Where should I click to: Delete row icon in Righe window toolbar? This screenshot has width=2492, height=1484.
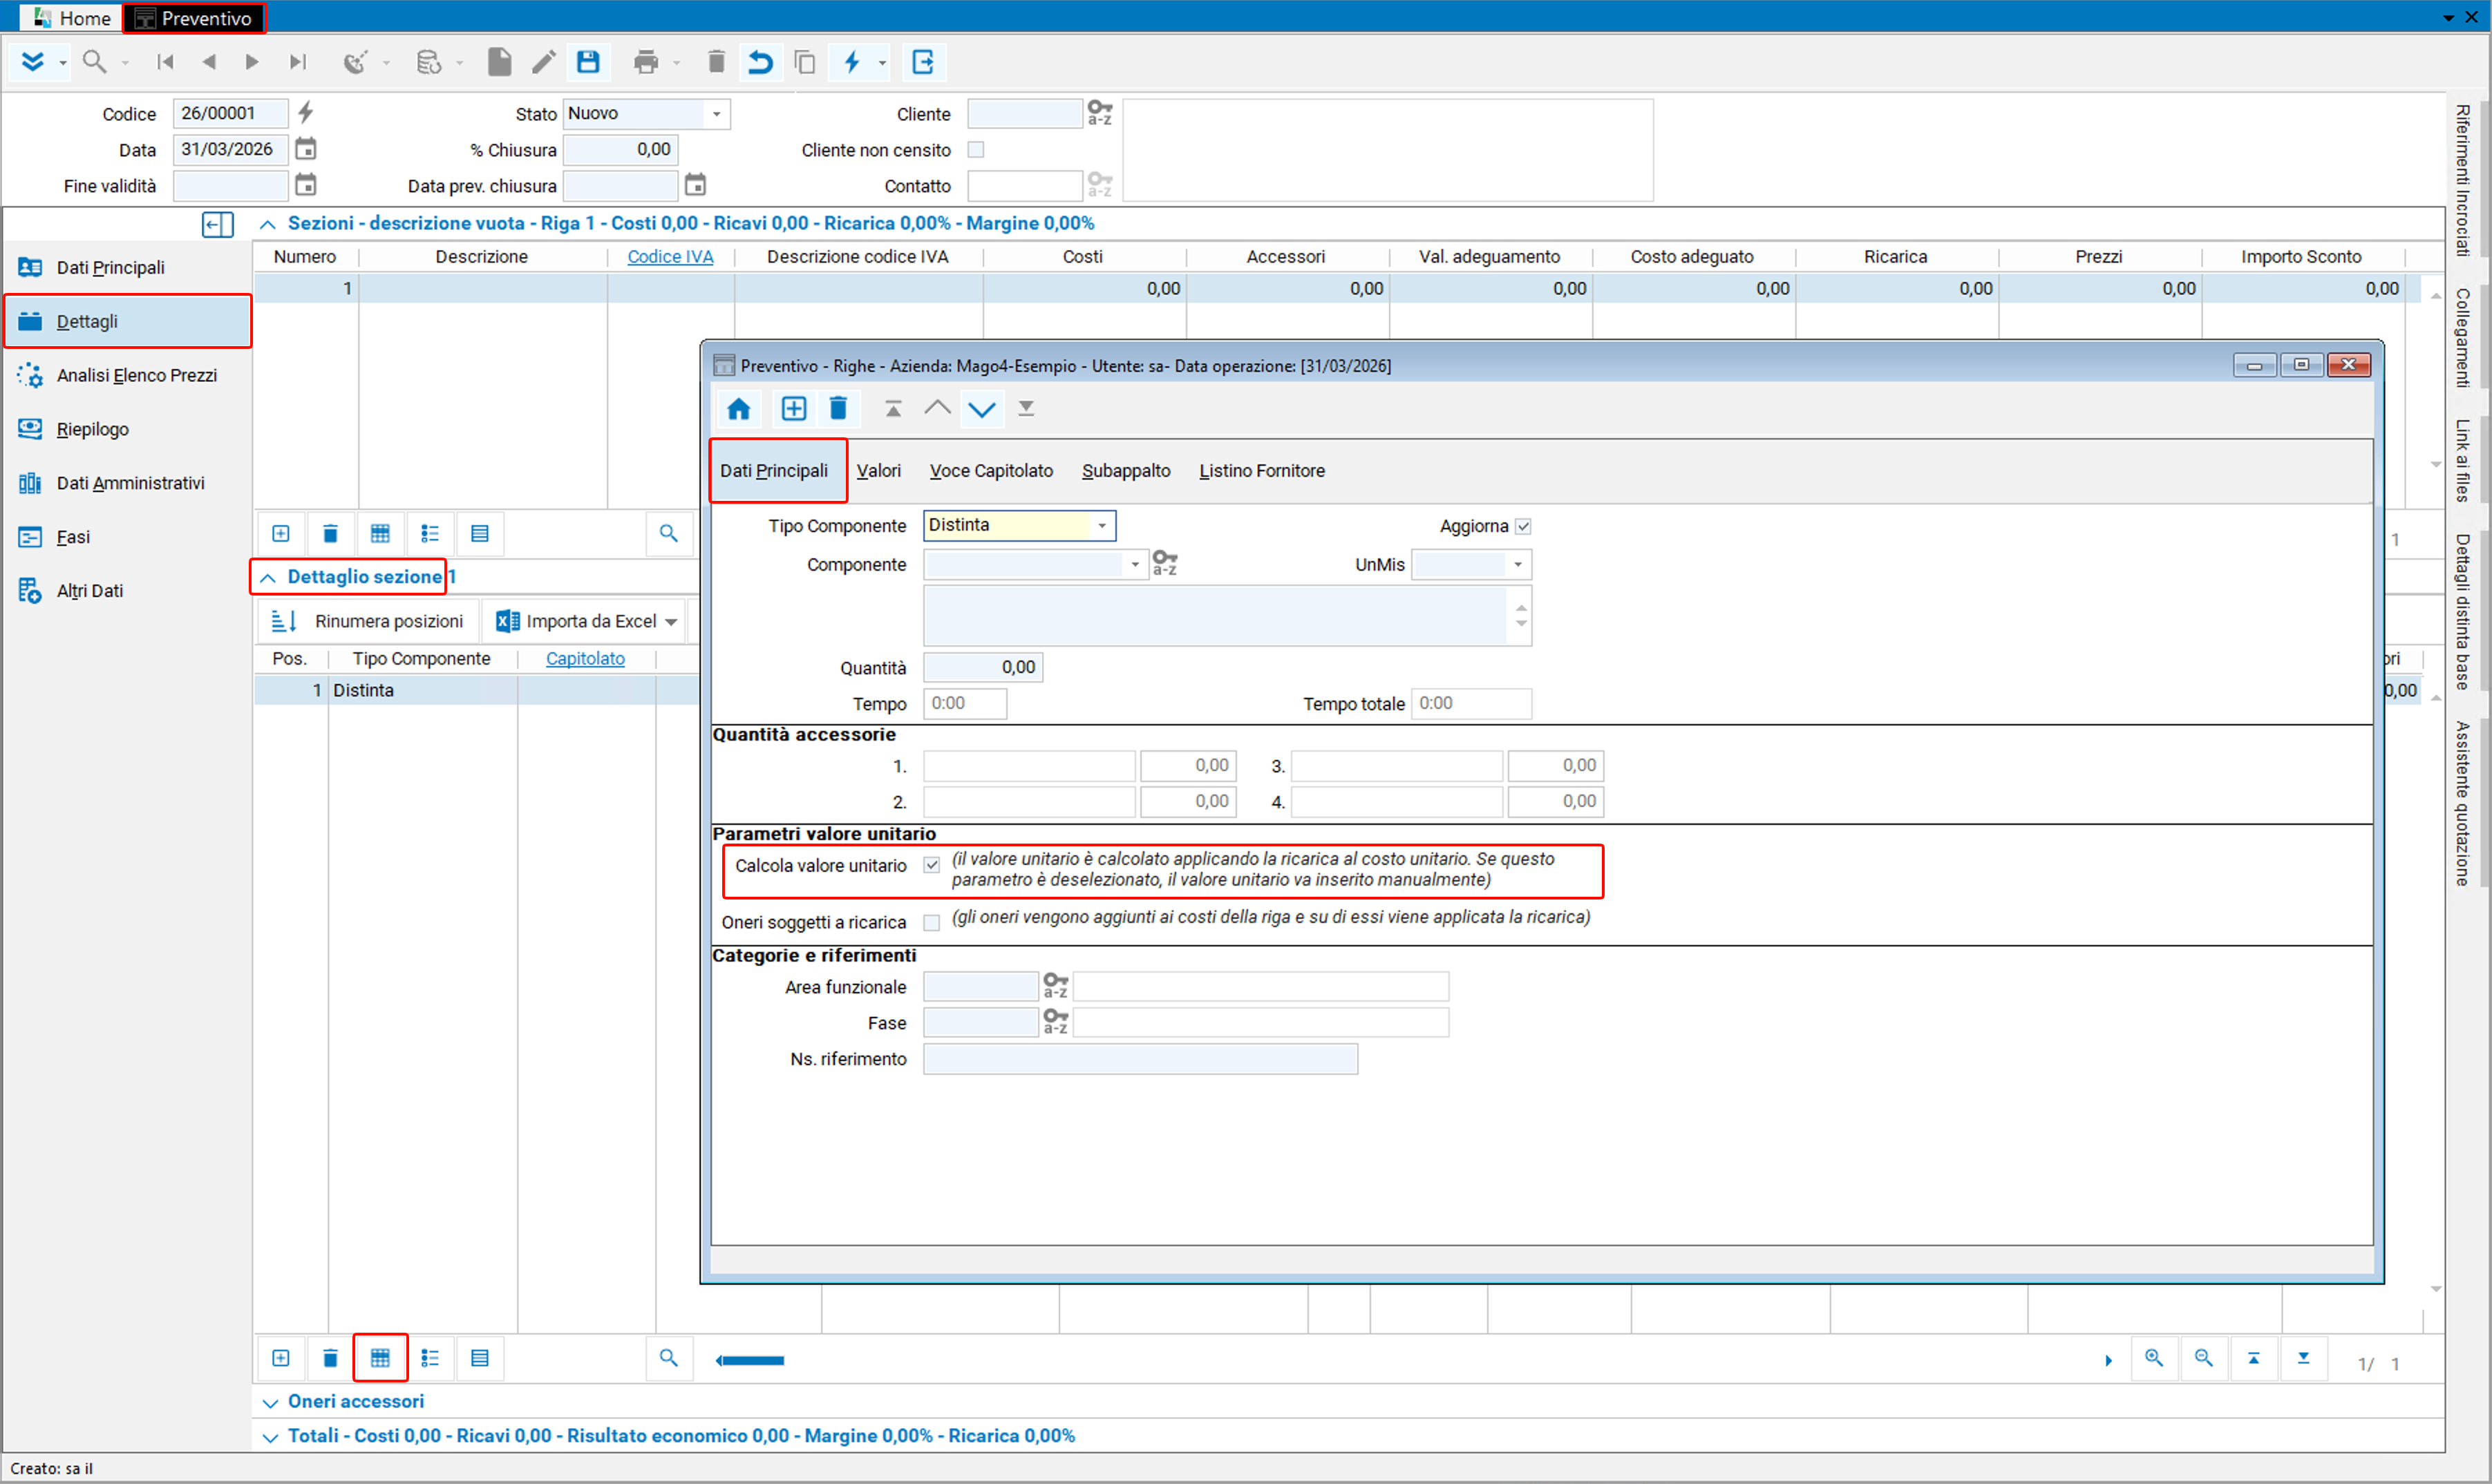click(838, 408)
